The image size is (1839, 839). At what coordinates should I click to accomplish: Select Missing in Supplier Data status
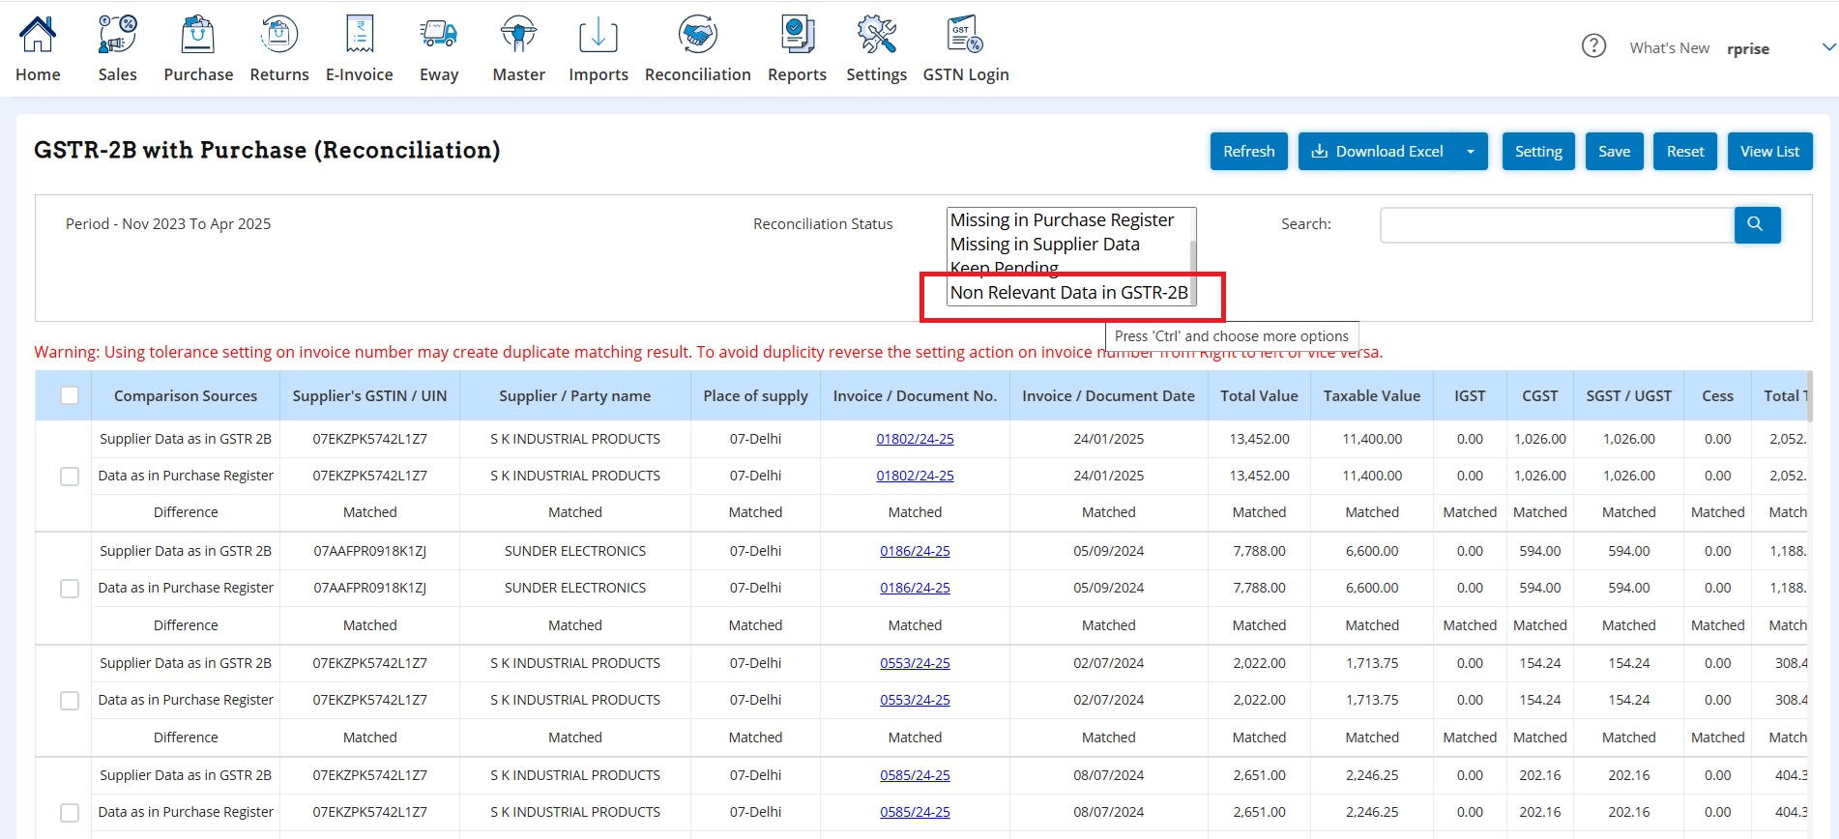(x=1044, y=245)
